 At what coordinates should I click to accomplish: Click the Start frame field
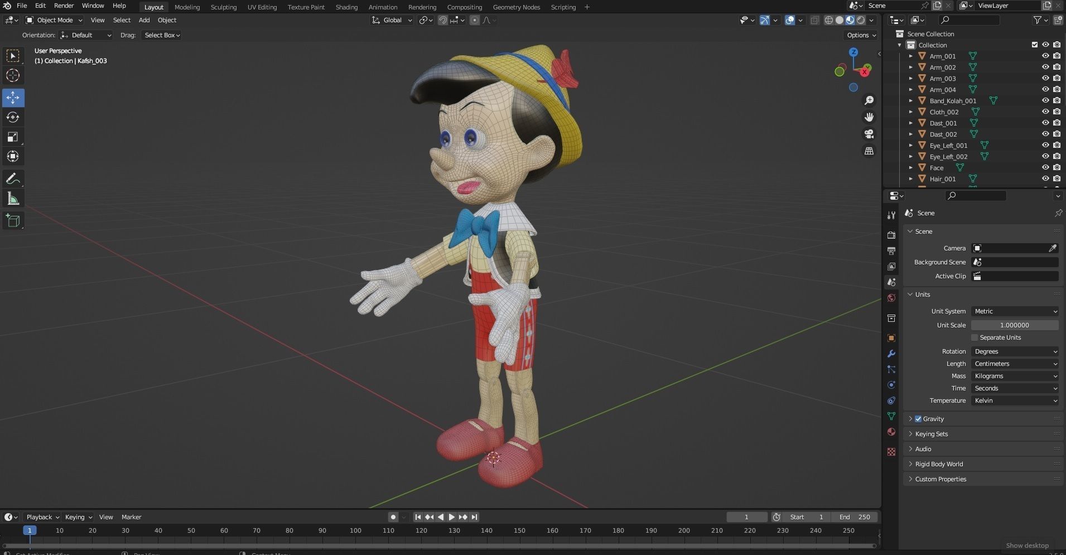pos(806,517)
